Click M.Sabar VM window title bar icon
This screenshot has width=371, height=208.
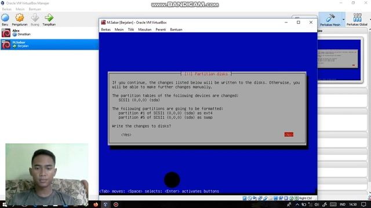click(x=103, y=23)
